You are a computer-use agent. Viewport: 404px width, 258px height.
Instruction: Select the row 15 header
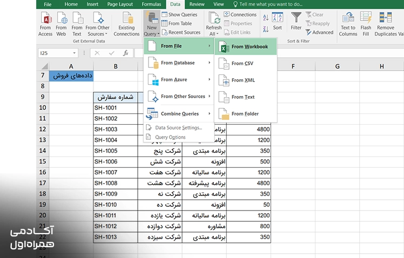[43, 161]
